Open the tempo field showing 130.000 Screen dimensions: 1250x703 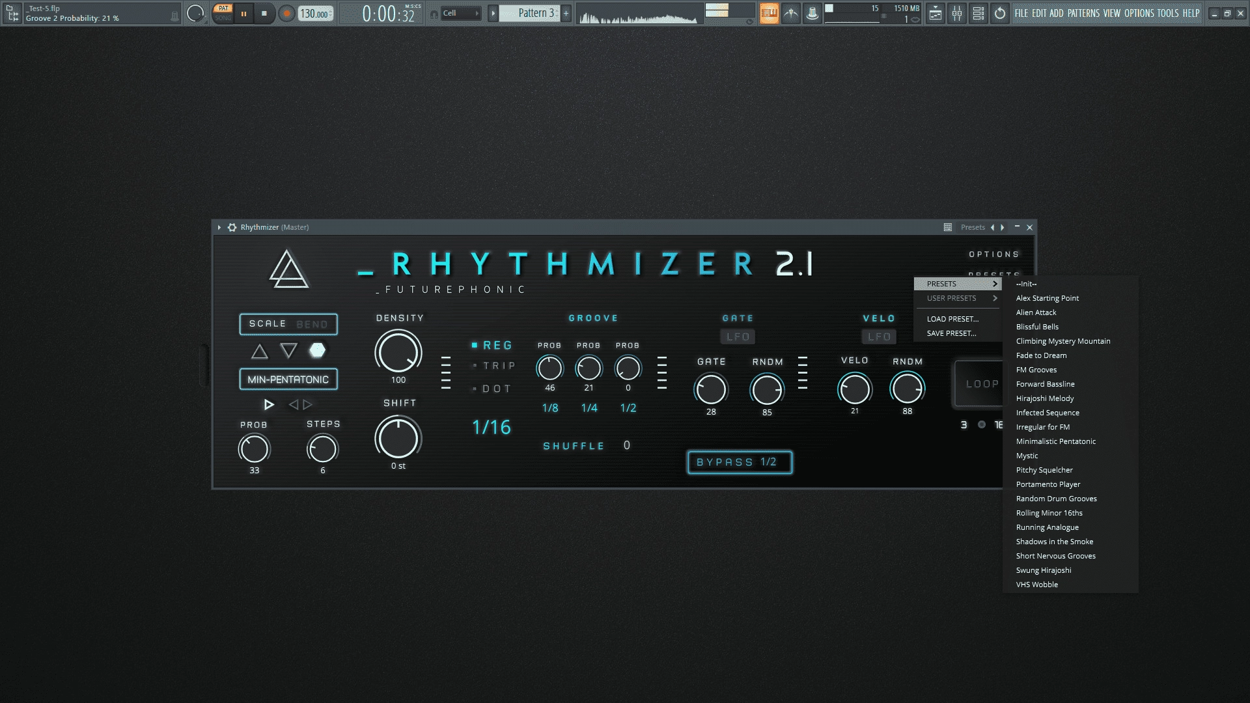click(x=316, y=13)
